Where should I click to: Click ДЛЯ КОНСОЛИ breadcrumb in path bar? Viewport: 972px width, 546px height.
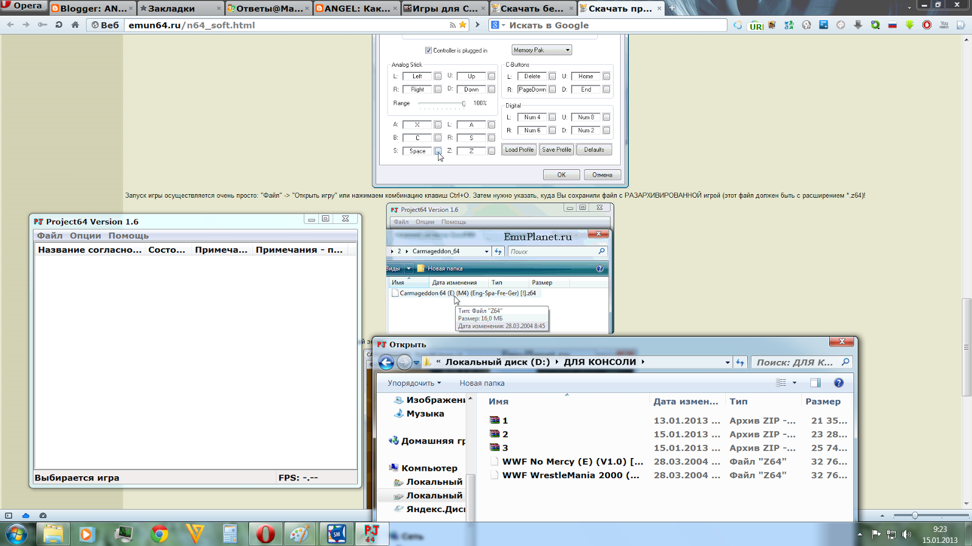pyautogui.click(x=600, y=362)
